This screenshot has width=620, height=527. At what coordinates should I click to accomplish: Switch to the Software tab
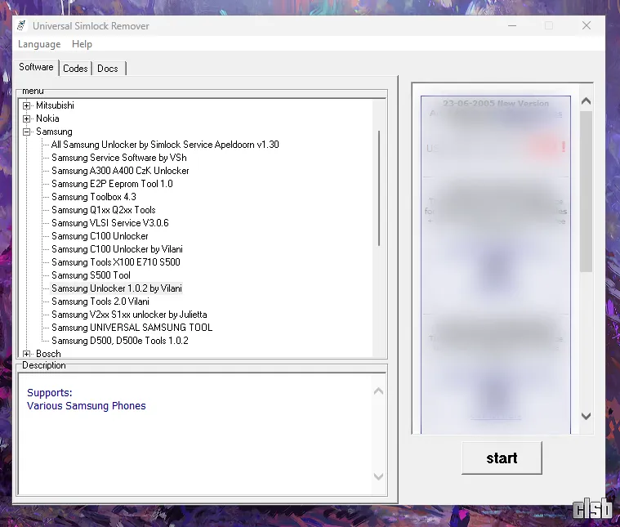point(36,67)
